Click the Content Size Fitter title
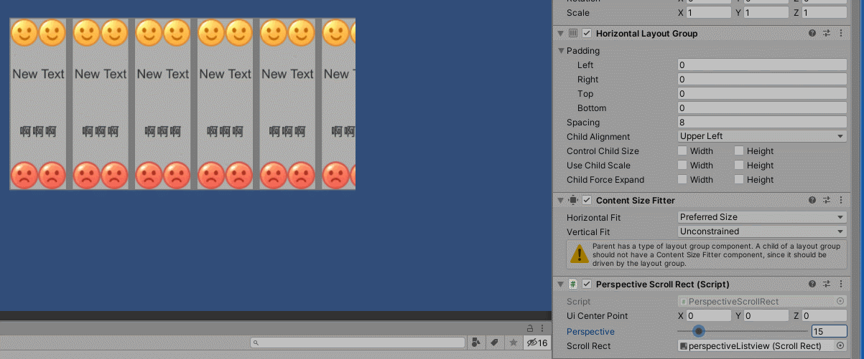The height and width of the screenshot is (359, 864). click(636, 201)
